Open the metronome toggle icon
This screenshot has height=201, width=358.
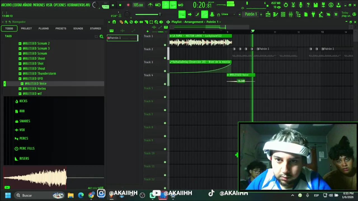point(150,5)
